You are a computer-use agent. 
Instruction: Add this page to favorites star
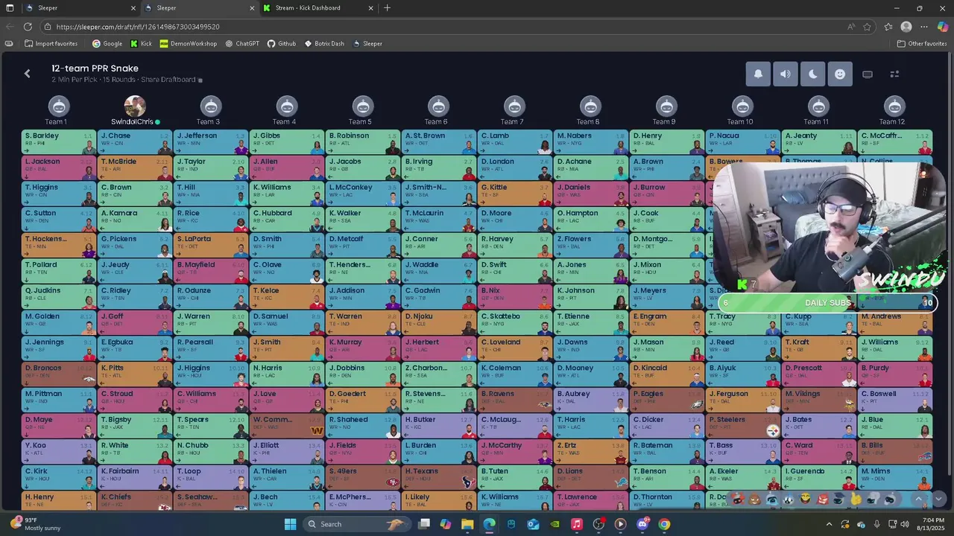tap(868, 27)
